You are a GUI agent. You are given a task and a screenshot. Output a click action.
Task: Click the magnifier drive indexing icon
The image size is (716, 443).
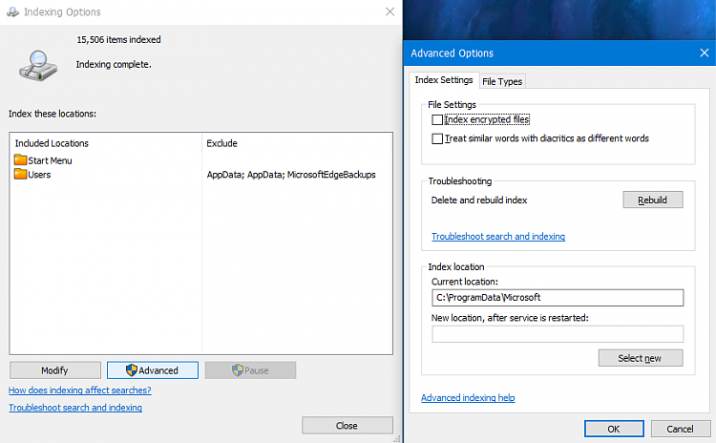[38, 66]
